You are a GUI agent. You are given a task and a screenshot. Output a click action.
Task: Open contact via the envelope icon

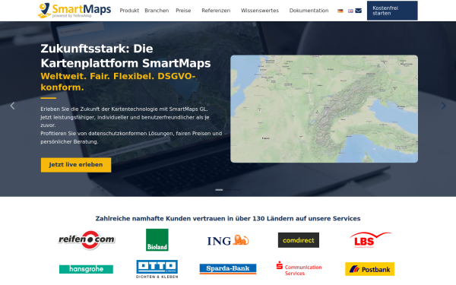click(358, 11)
